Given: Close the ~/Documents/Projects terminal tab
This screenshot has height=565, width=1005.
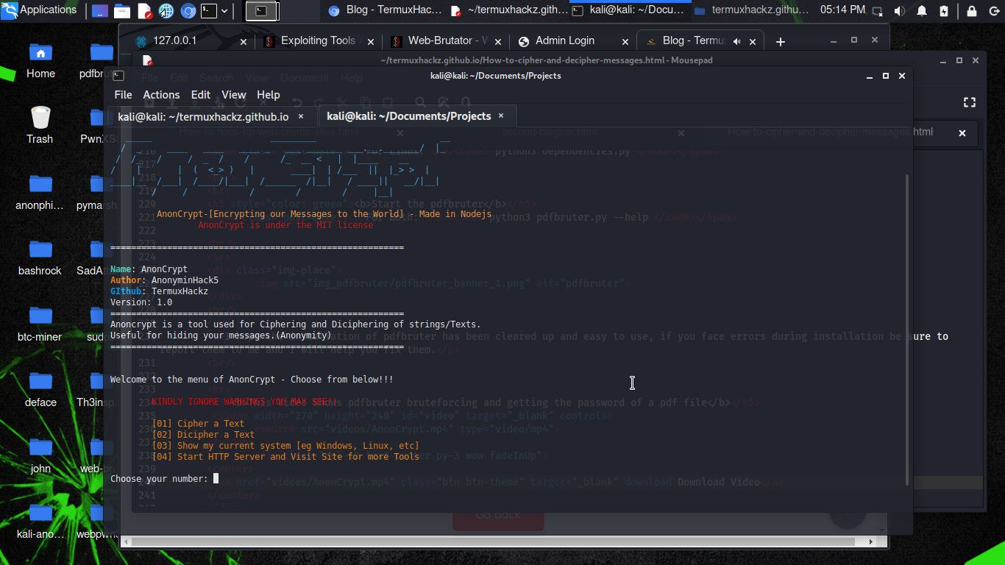Looking at the screenshot, I should (501, 116).
